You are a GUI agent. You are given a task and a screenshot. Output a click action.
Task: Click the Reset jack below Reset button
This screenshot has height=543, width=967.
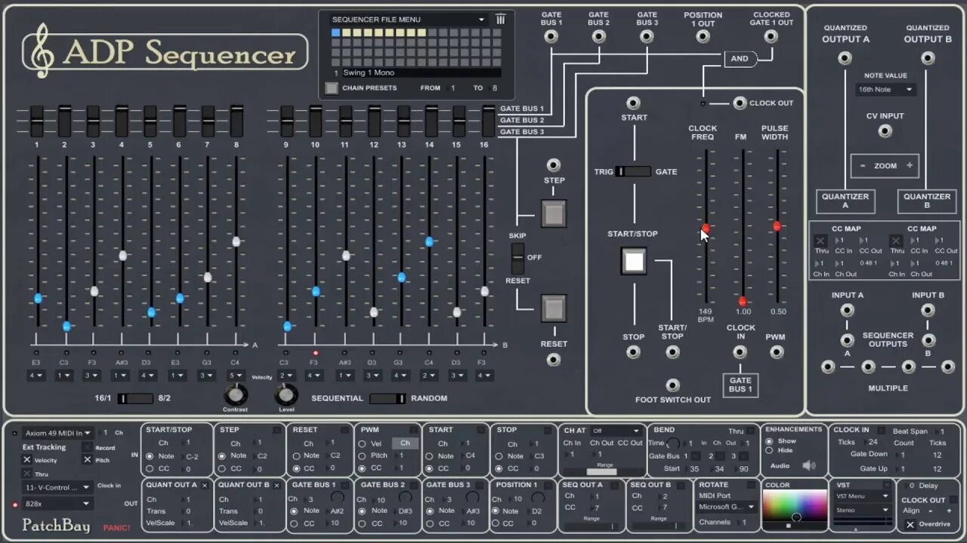(554, 360)
